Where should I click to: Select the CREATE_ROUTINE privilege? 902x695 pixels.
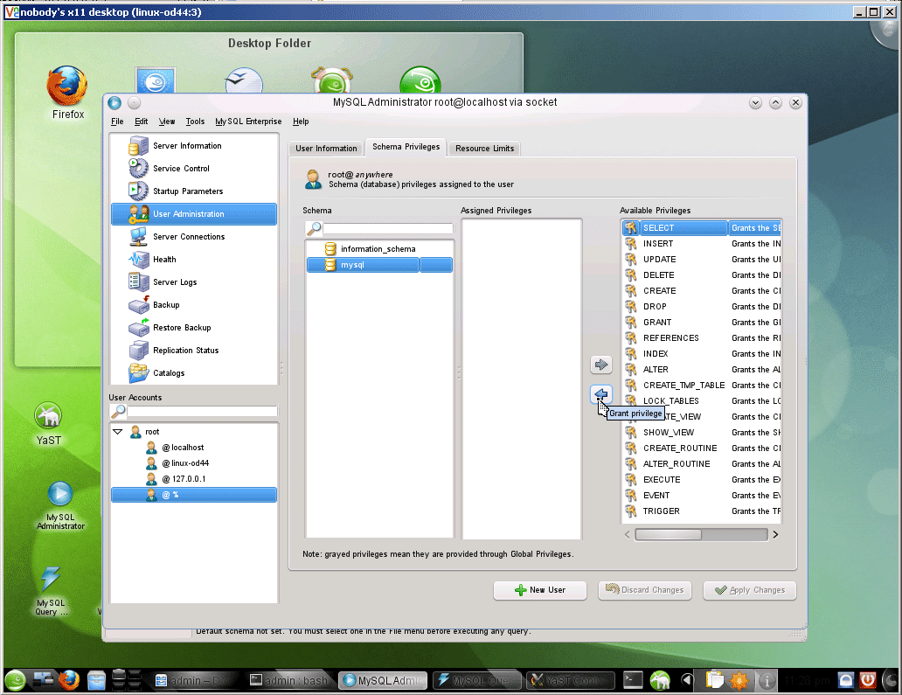coord(702,448)
